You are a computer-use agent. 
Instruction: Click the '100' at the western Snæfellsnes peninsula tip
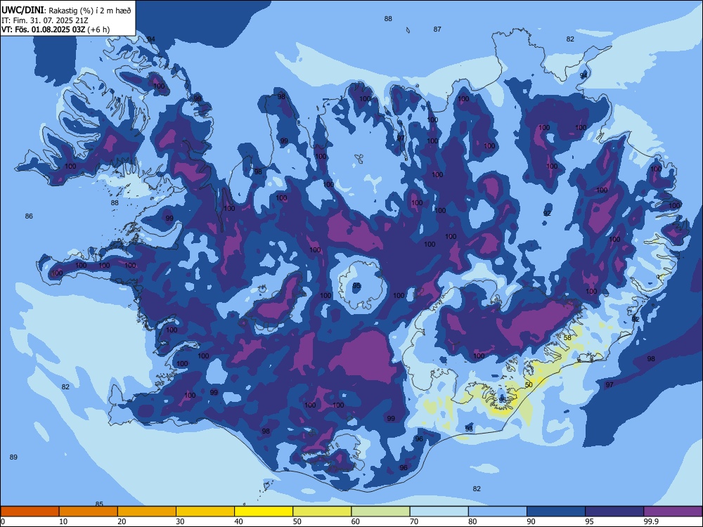[57, 273]
